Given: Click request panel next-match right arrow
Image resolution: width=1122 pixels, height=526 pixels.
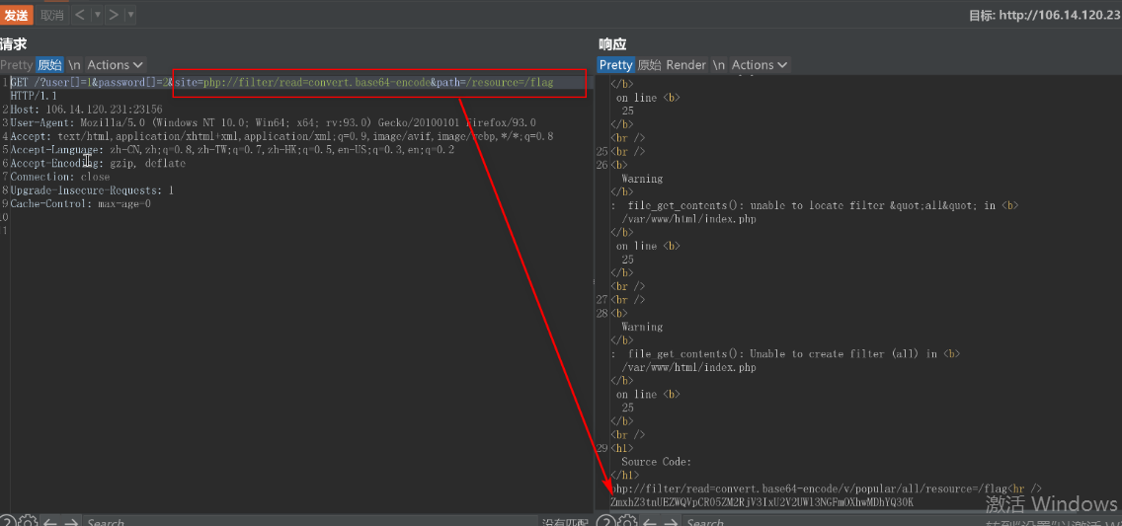Looking at the screenshot, I should pos(71,522).
